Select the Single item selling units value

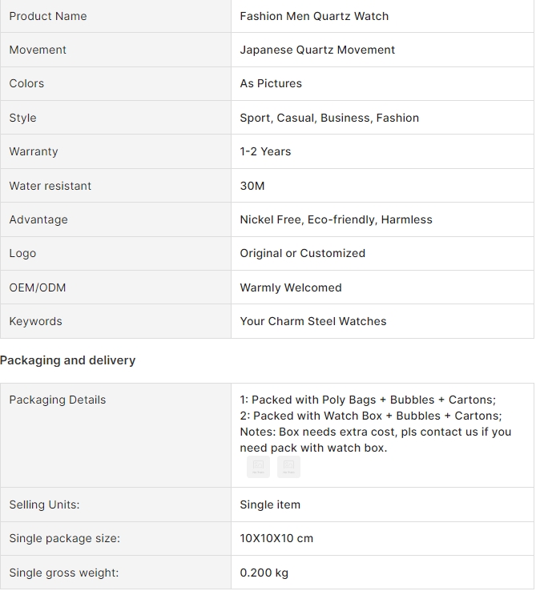270,505
